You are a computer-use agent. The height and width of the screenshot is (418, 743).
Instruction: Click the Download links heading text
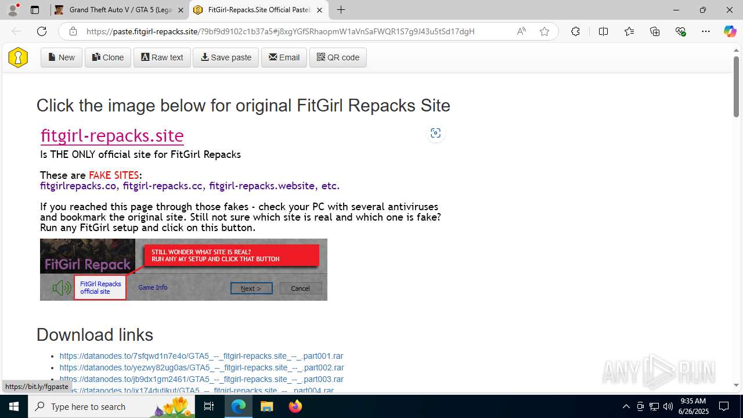pyautogui.click(x=95, y=335)
